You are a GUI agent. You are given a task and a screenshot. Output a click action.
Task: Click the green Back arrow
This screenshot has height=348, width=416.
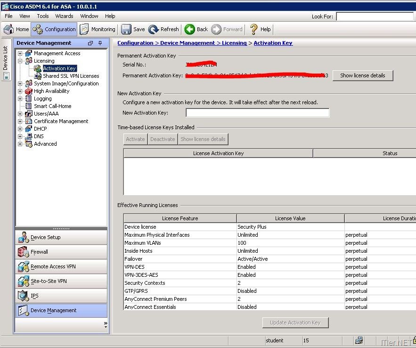pos(190,29)
